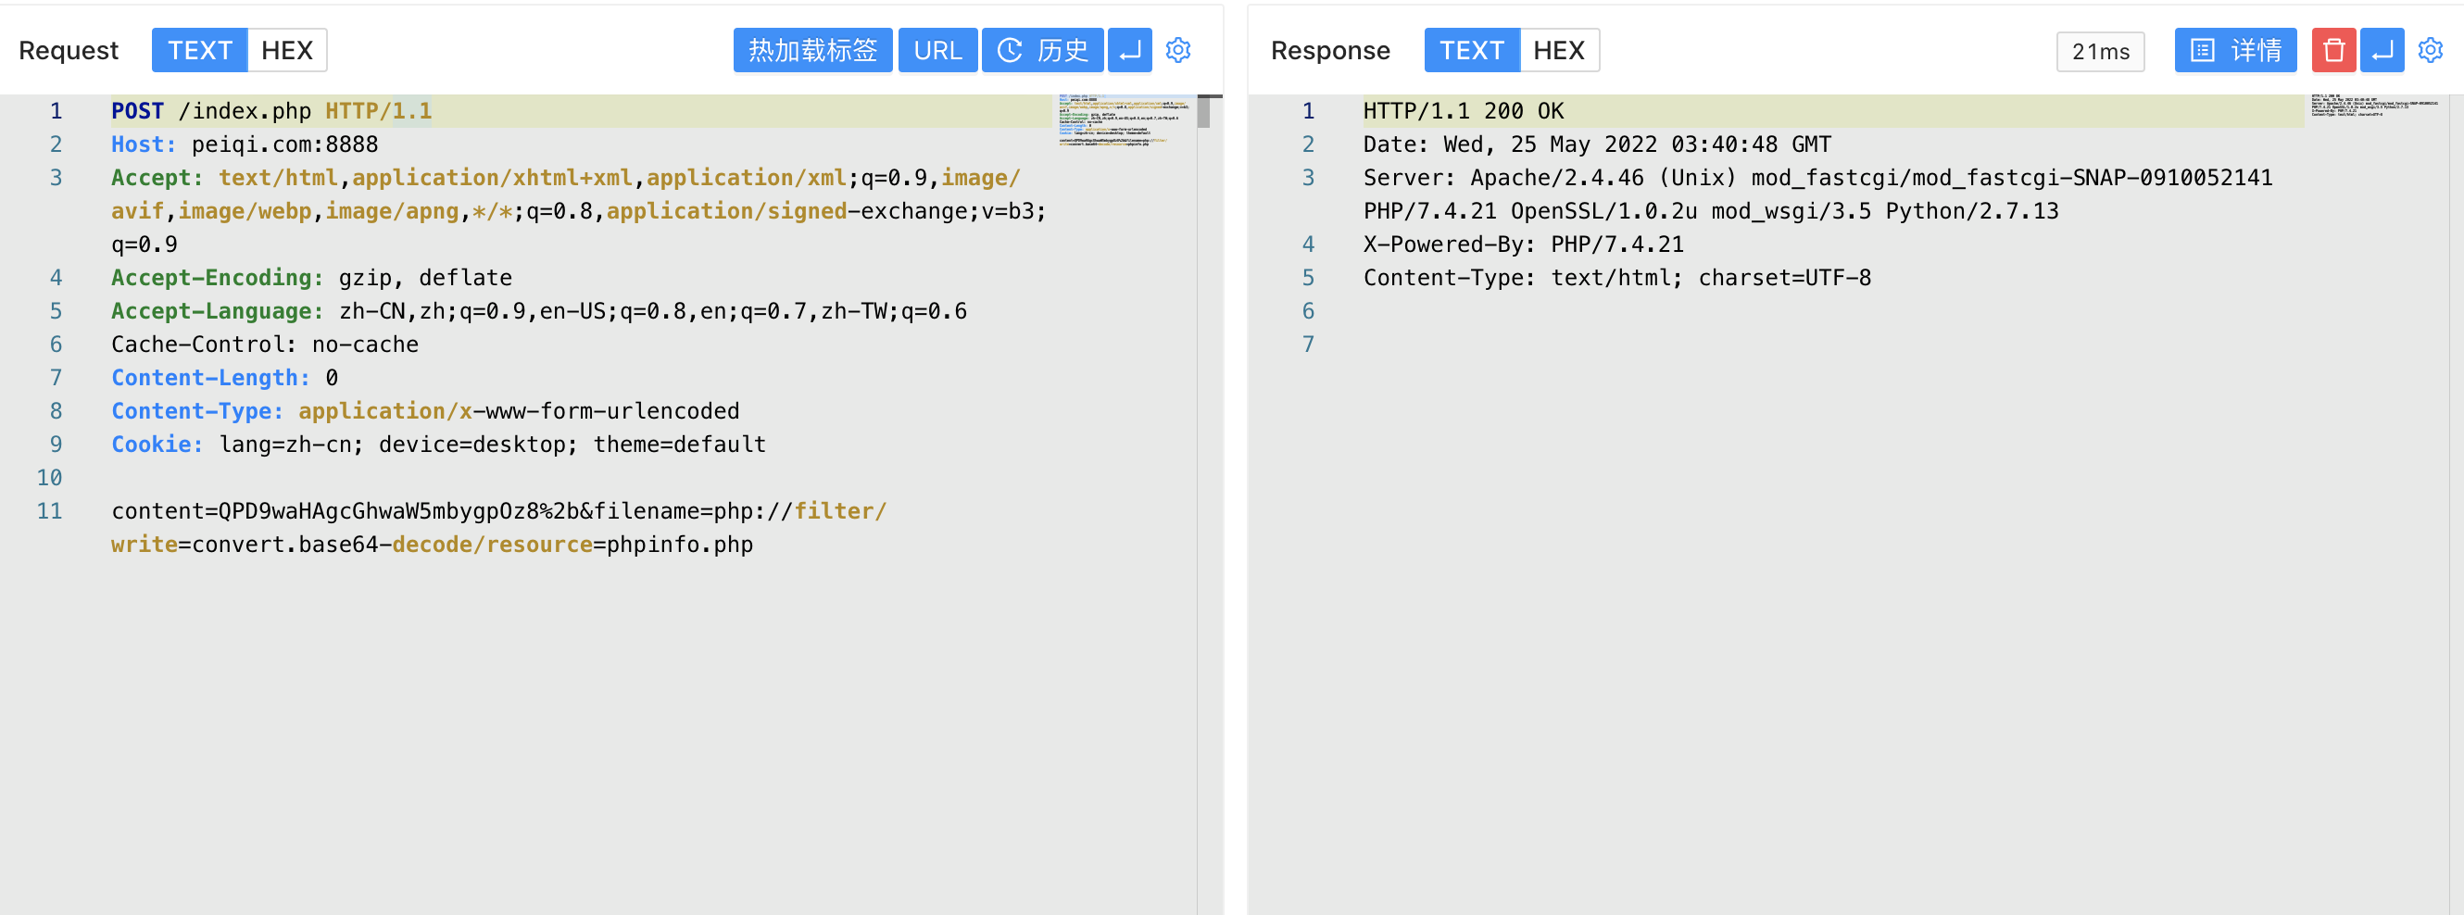Open response details (详情)
Image resolution: width=2464 pixels, height=915 pixels.
pyautogui.click(x=2234, y=50)
